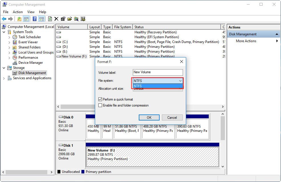Open Task Scheduler node
This screenshot has height=182, width=281.
[30, 37]
